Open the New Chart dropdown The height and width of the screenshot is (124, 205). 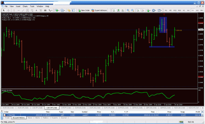[x=57, y=10]
